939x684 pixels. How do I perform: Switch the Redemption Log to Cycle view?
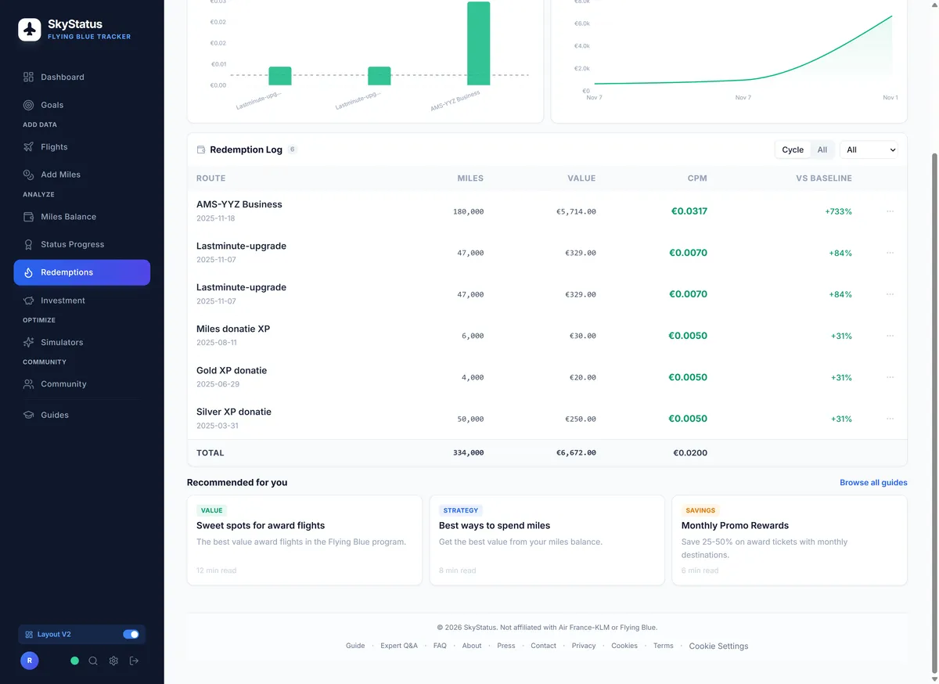(792, 149)
